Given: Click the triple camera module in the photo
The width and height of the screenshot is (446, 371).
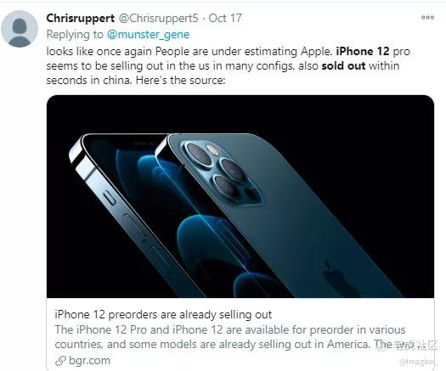Looking at the screenshot, I should point(220,171).
